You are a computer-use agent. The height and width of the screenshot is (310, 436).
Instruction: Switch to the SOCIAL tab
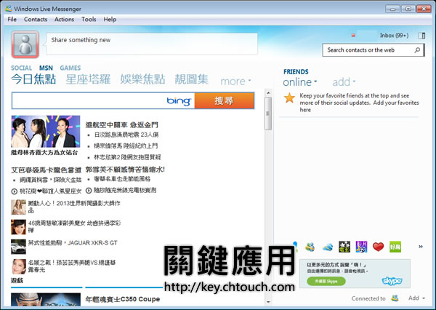click(21, 68)
